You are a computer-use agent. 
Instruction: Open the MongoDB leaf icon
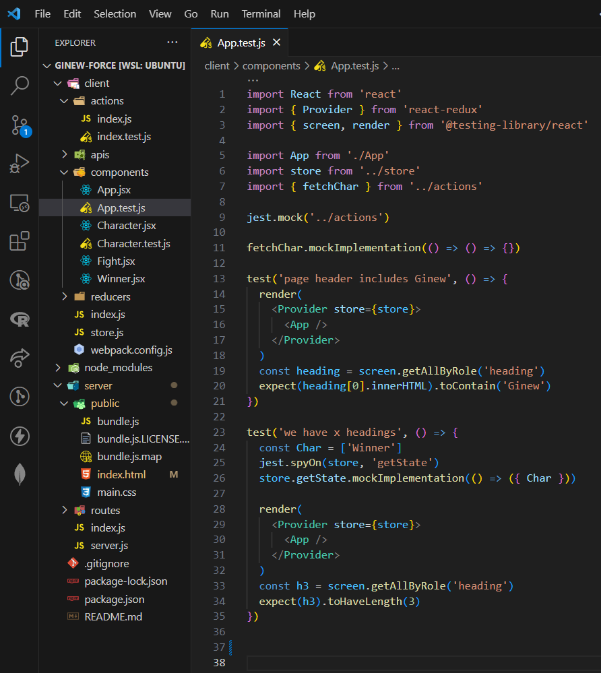pos(20,475)
